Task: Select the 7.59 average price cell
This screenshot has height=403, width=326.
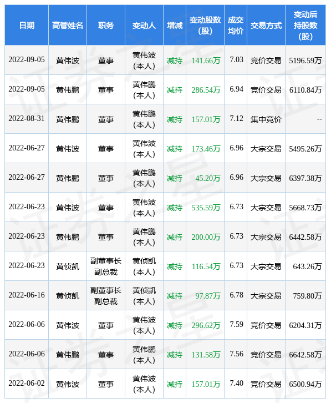Action: pos(236,324)
